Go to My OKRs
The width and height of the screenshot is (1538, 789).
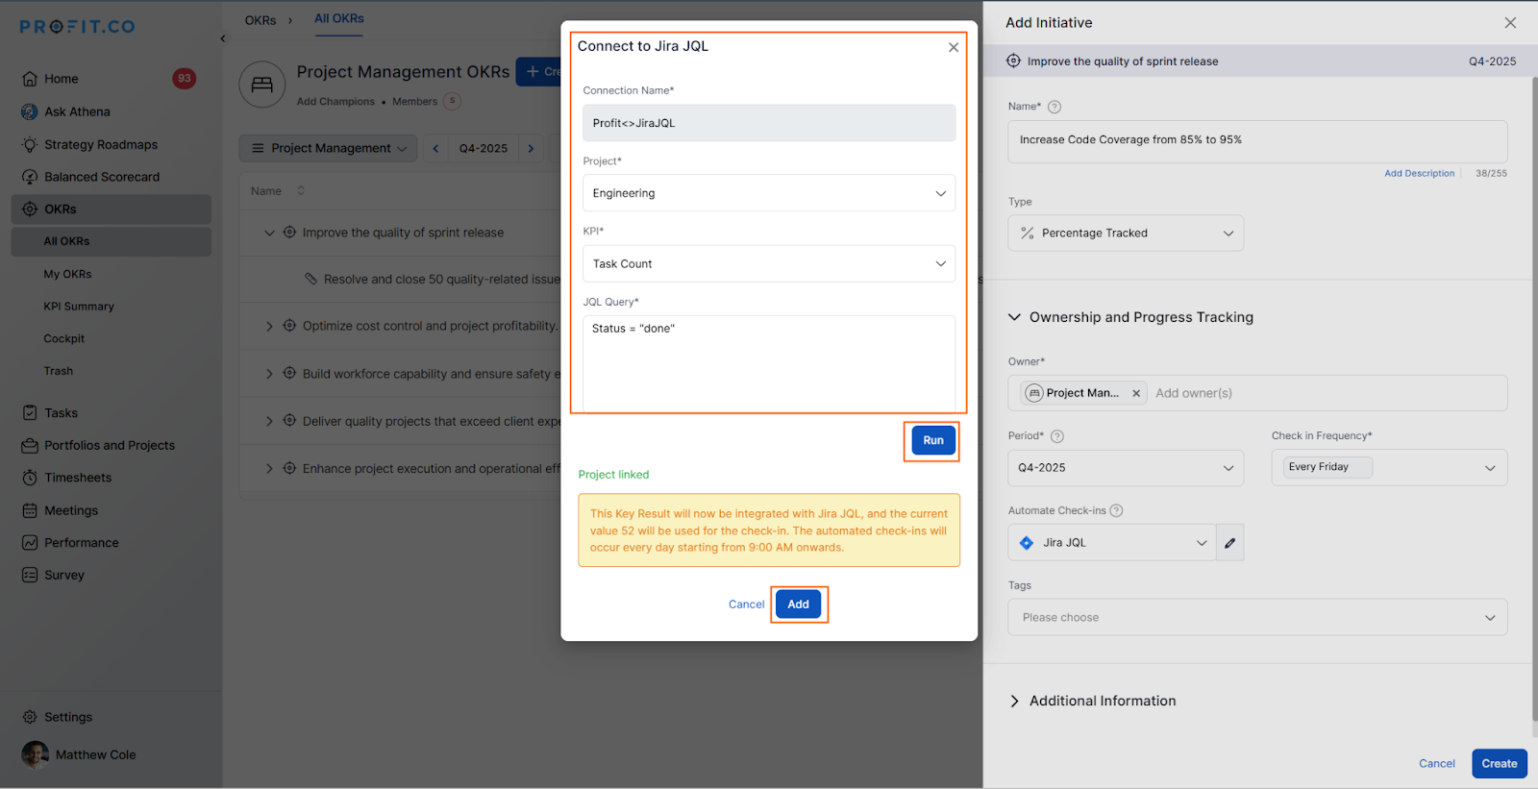coord(67,274)
